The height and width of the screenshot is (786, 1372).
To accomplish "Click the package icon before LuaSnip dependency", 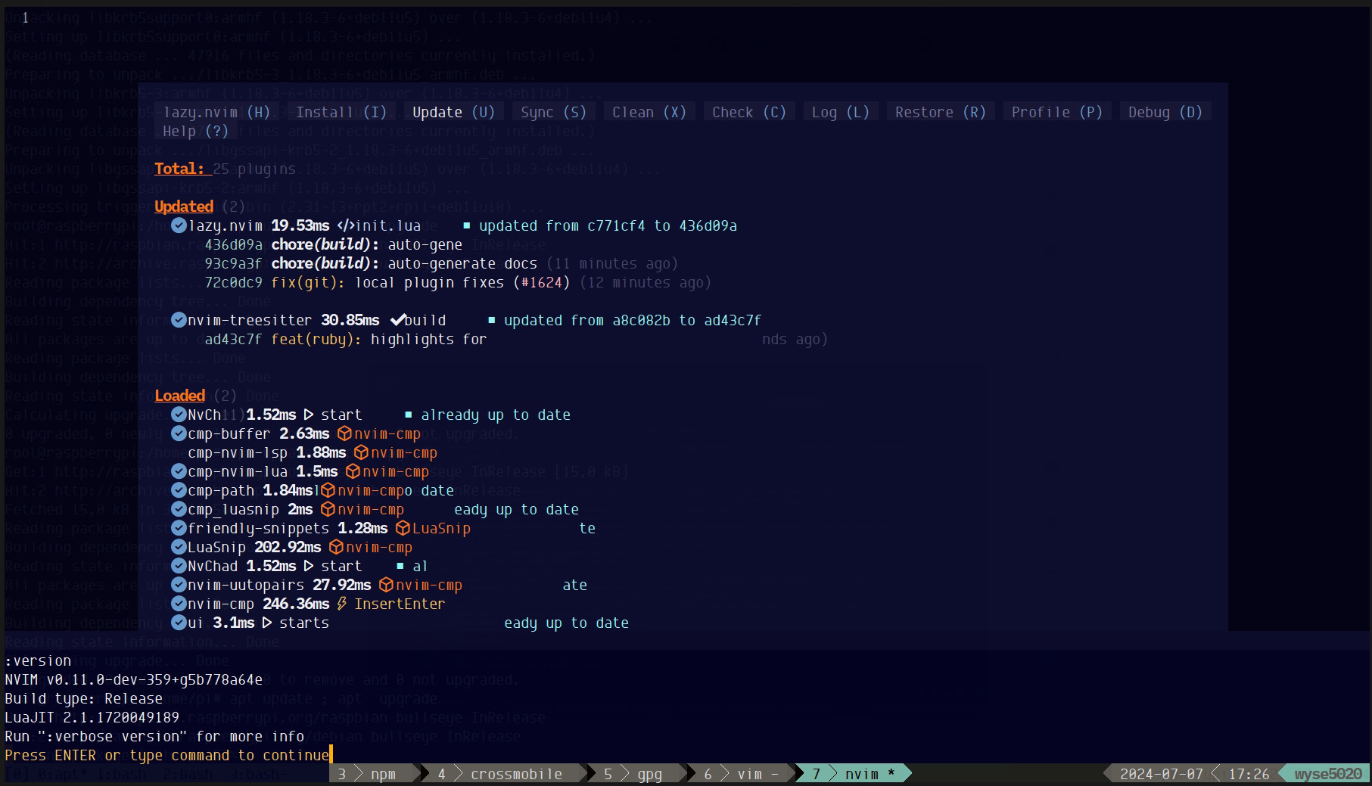I will click(403, 528).
